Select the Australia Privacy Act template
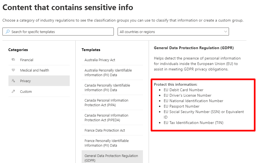260x163 pixels. pos(100,60)
